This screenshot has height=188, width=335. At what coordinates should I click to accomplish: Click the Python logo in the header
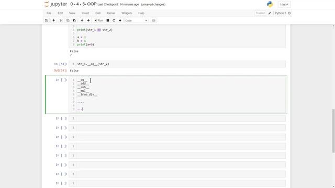tap(270, 4)
